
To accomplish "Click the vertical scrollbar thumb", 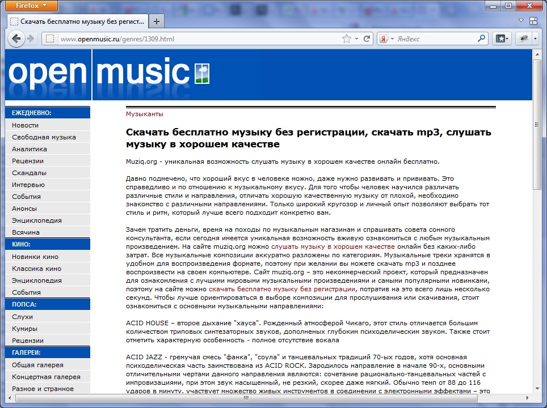I will coord(537,125).
